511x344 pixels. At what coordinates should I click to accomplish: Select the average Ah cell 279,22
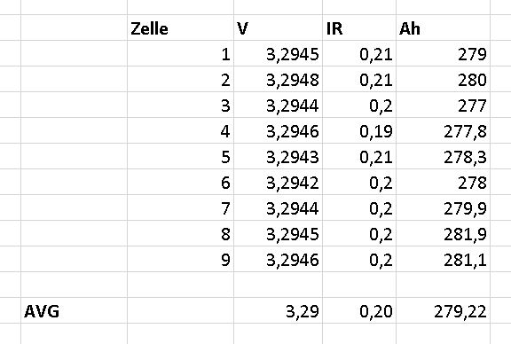tap(444, 310)
